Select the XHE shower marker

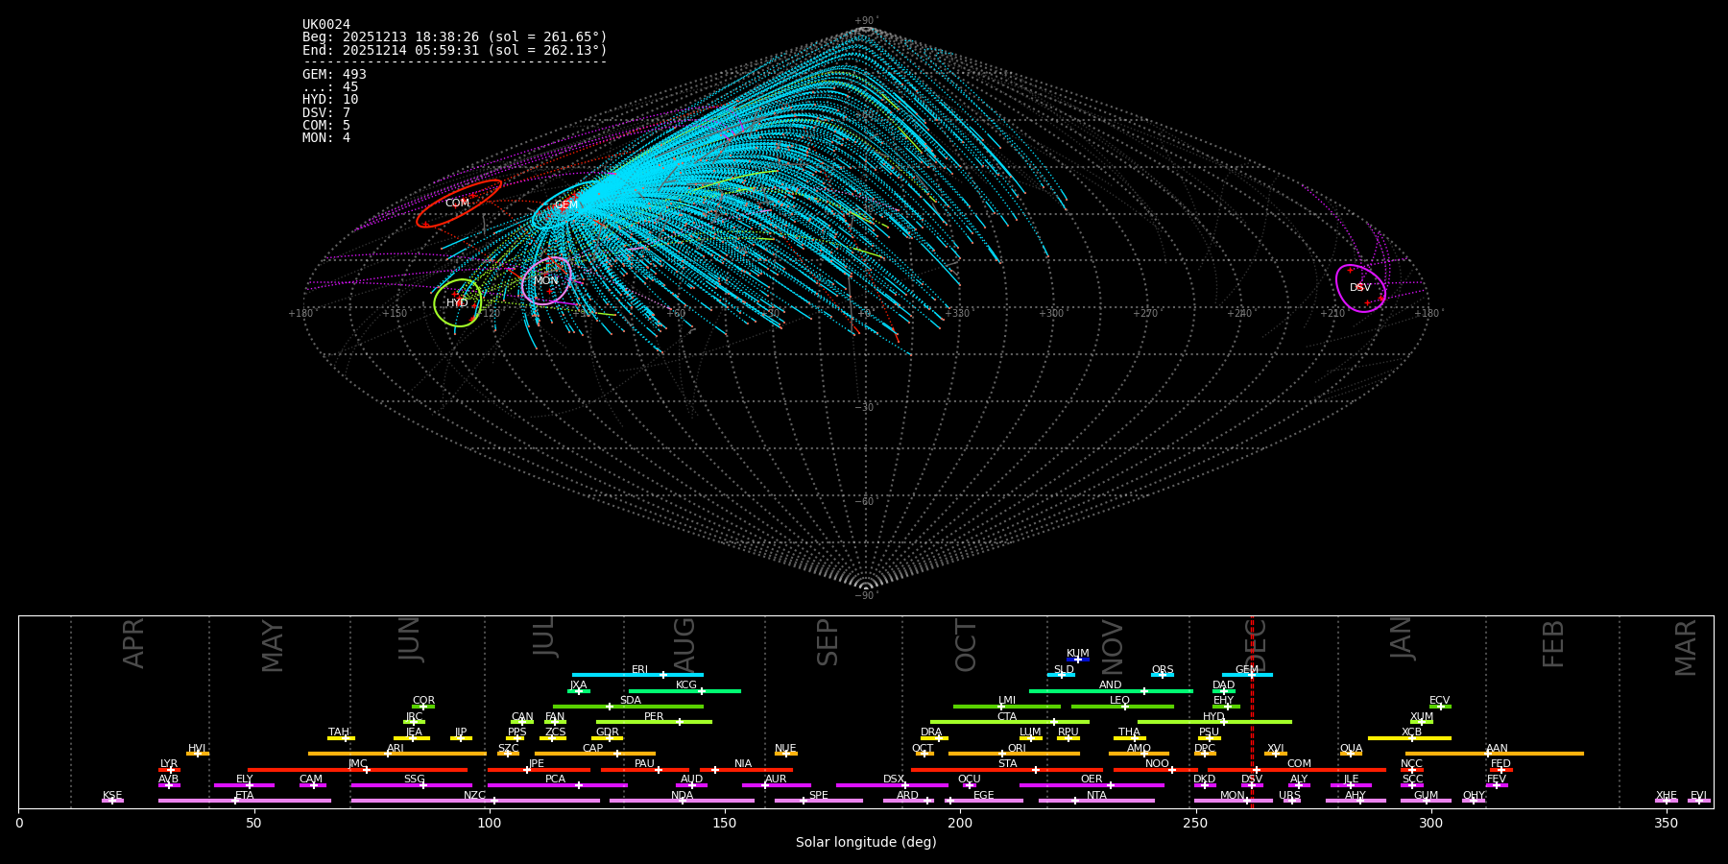pyautogui.click(x=1667, y=801)
